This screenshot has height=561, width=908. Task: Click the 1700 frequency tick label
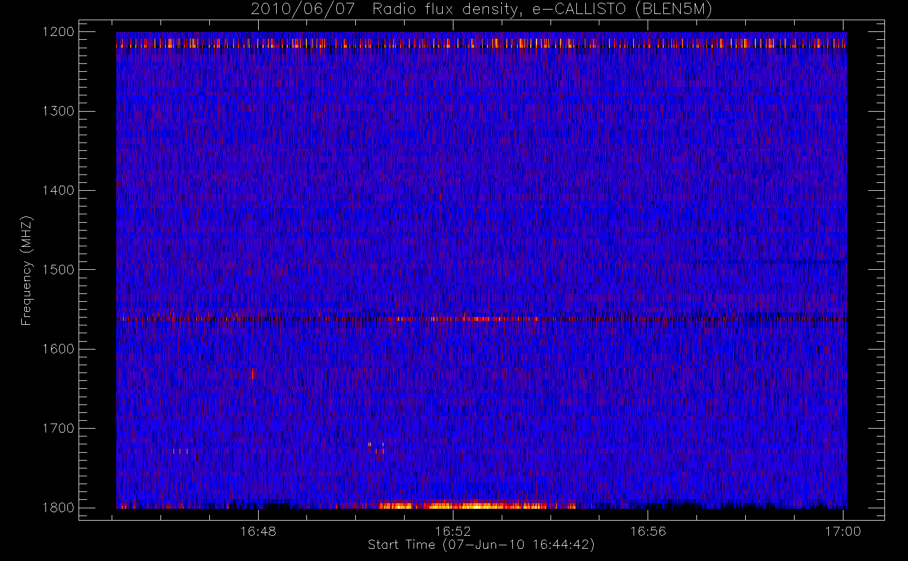pos(58,429)
